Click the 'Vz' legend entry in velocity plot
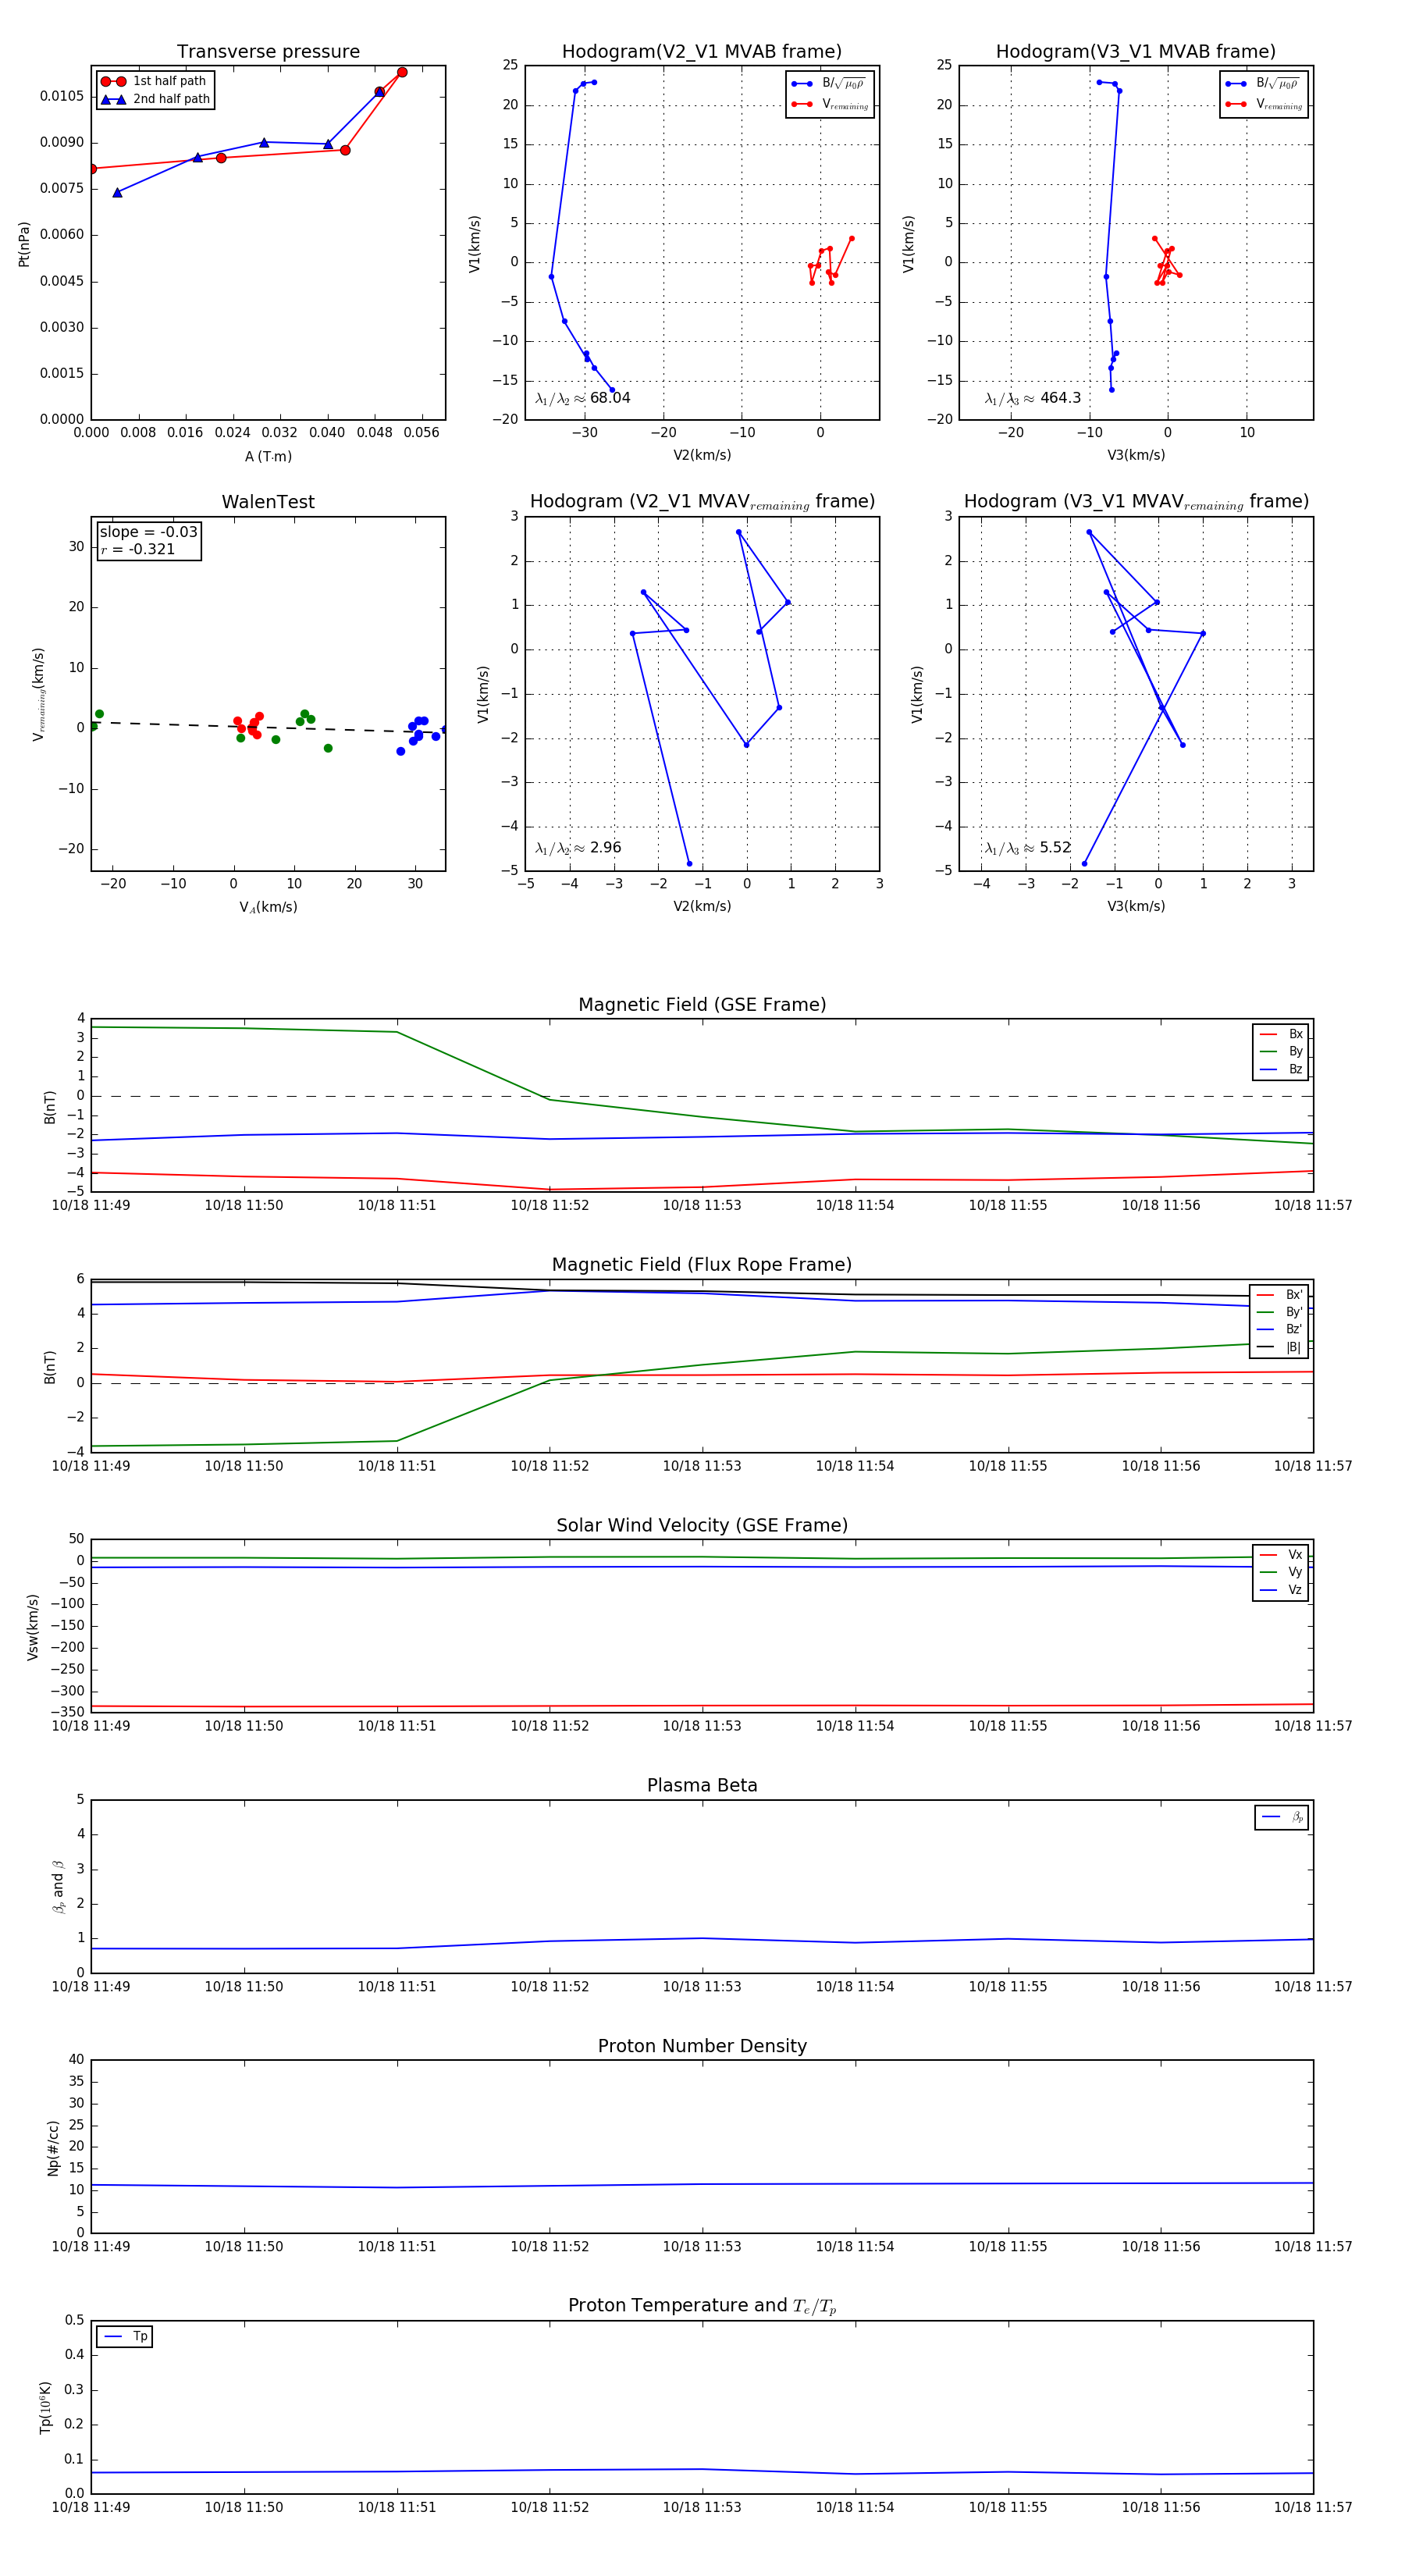The height and width of the screenshot is (2576, 1405). pos(1281,1590)
